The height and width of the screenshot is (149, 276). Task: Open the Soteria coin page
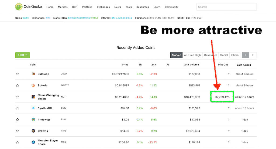coord(43,86)
